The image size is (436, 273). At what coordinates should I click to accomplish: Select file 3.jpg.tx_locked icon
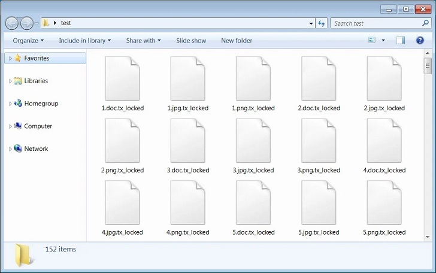pos(253,141)
